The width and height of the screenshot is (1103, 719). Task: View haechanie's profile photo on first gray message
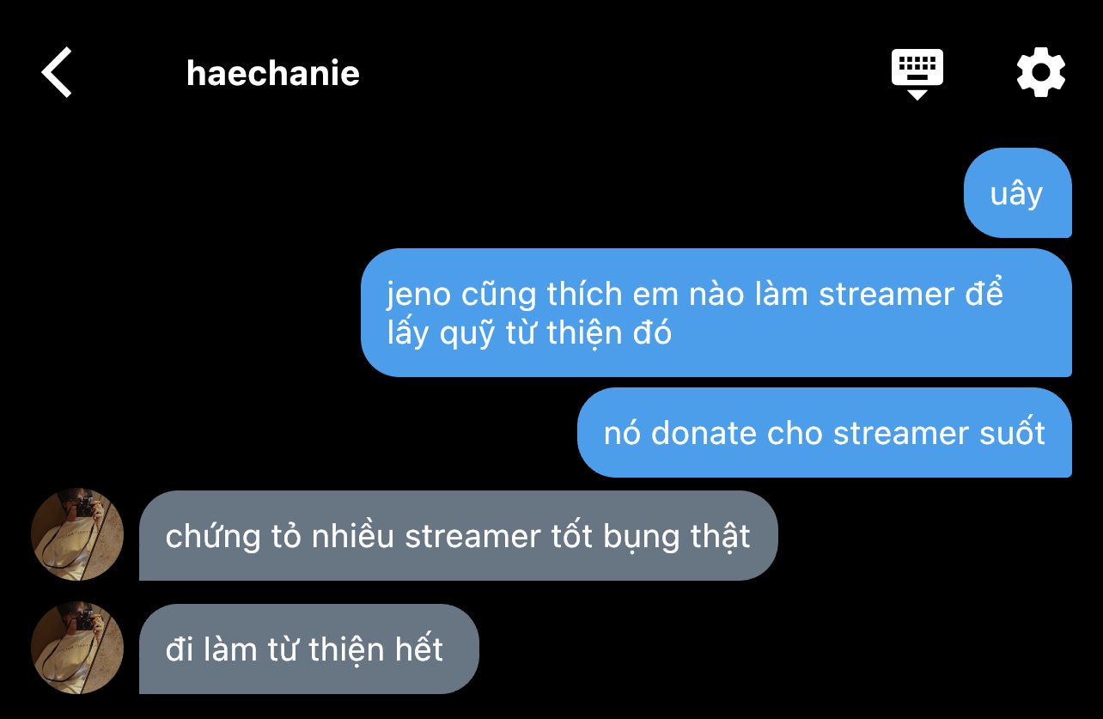(x=77, y=534)
